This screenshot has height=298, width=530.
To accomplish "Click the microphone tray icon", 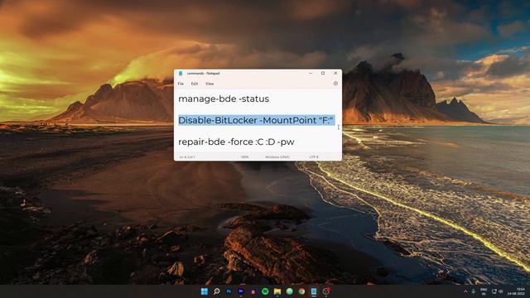I will [x=474, y=291].
